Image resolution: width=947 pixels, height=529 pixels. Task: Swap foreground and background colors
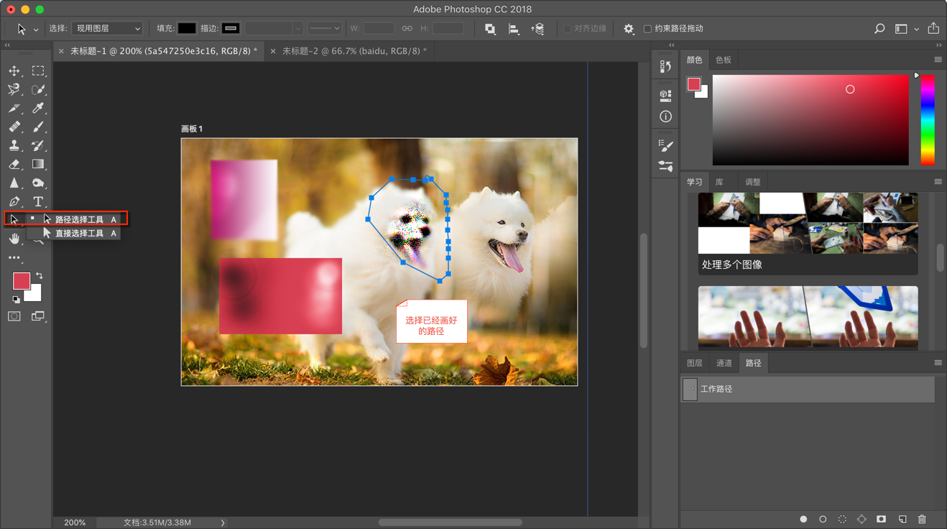[40, 275]
